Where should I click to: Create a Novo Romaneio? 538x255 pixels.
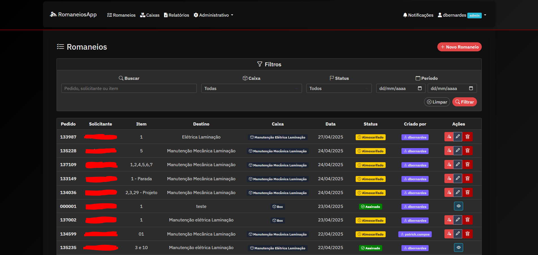pos(459,47)
